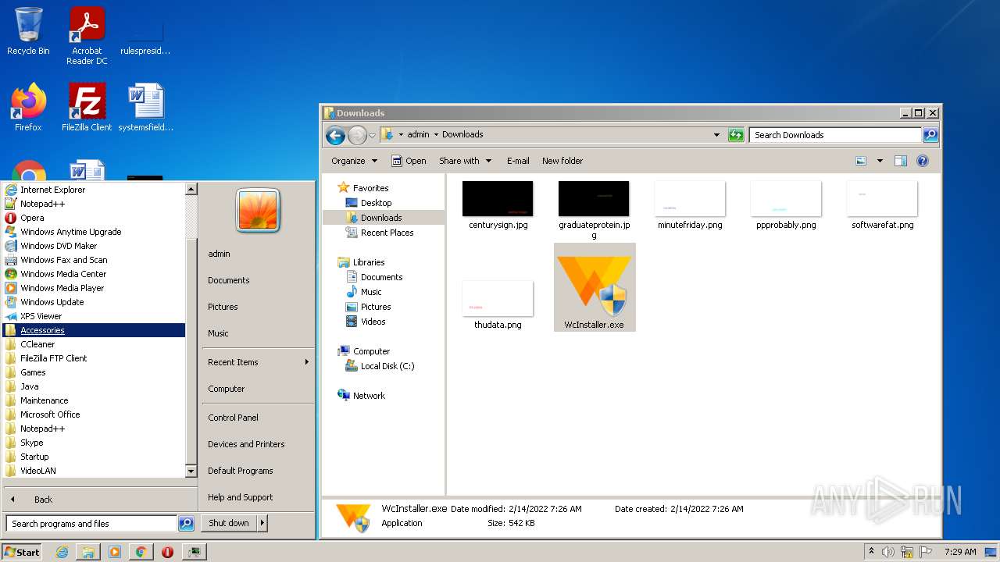Launch Opera from the Start menu programs

(x=94, y=218)
